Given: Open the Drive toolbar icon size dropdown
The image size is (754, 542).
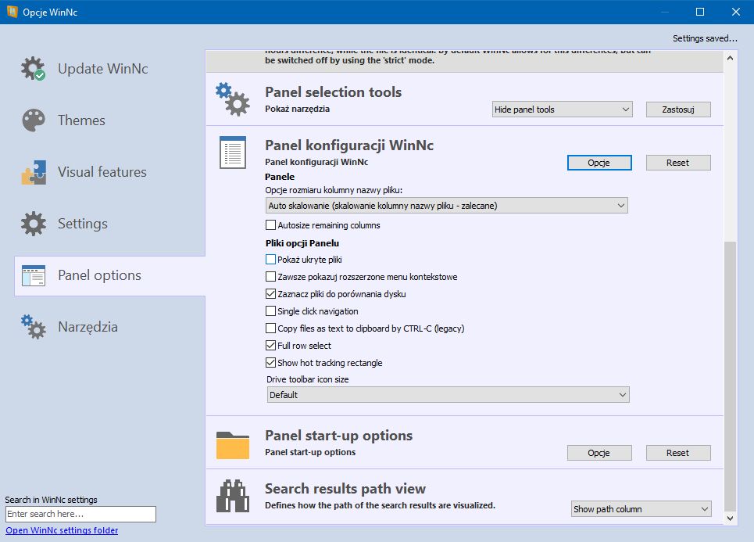Looking at the screenshot, I should (x=448, y=395).
